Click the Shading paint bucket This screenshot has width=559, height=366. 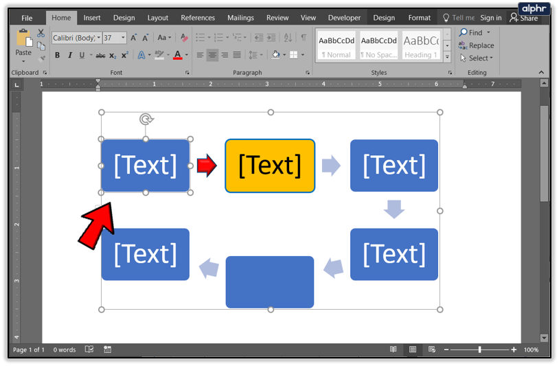click(275, 55)
